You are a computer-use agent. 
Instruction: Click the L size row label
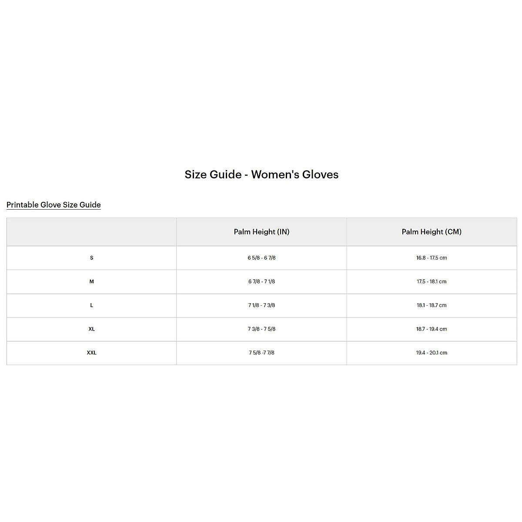[91, 305]
